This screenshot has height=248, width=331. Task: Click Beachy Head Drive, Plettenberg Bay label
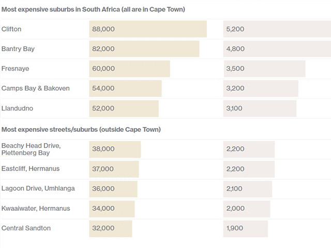31,149
